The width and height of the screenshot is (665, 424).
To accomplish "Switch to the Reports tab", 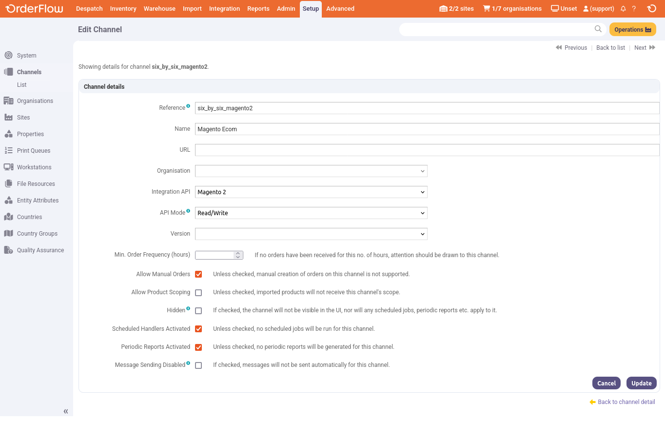I will pyautogui.click(x=258, y=8).
